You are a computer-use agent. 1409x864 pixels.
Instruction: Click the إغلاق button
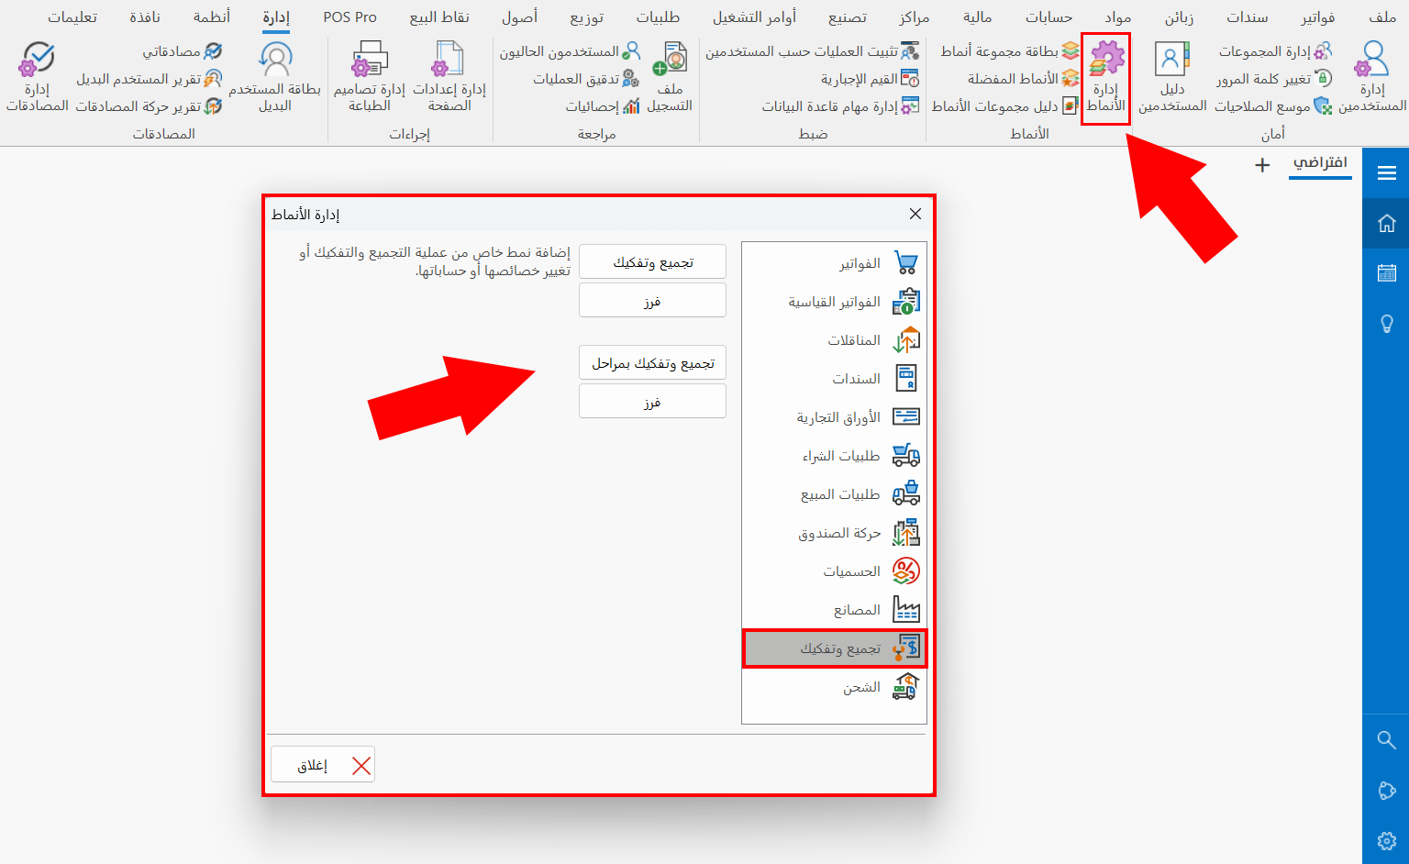[323, 765]
